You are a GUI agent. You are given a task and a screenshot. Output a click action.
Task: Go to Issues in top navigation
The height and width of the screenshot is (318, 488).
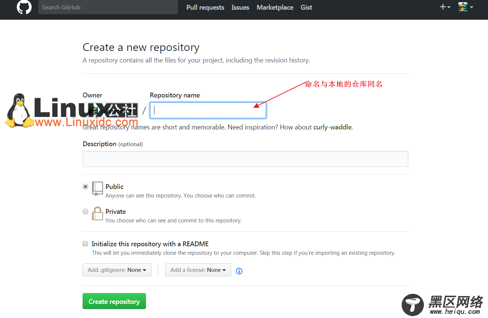(240, 7)
